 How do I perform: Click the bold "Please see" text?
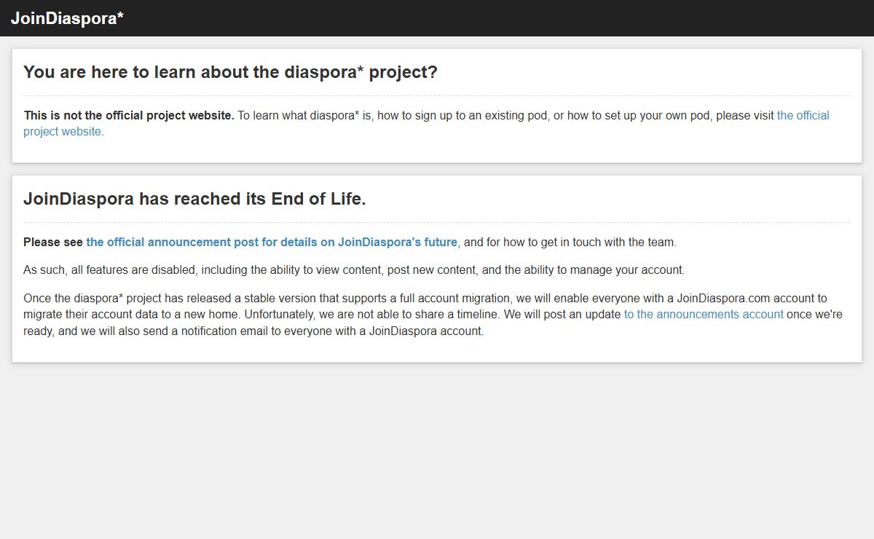(x=53, y=242)
